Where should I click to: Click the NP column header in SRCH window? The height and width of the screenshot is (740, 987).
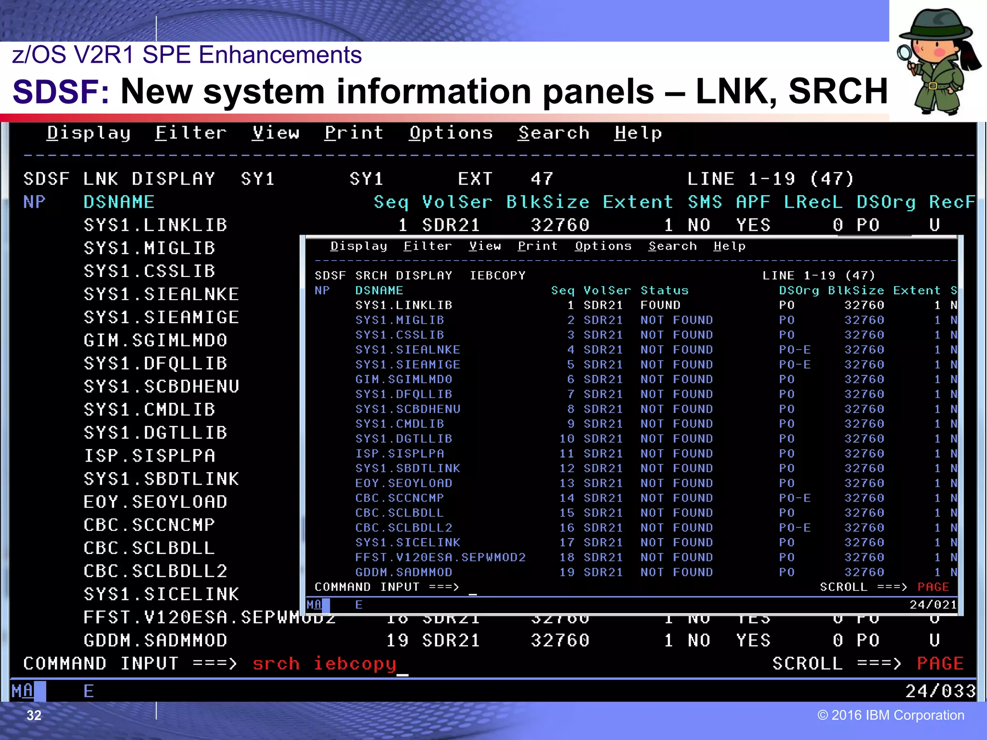tap(322, 291)
